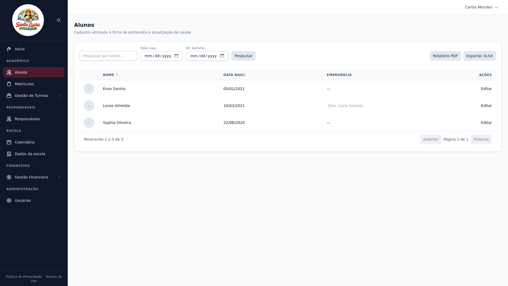Go to Responsáveis in sidebar
This screenshot has height=286, width=508.
tap(27, 119)
